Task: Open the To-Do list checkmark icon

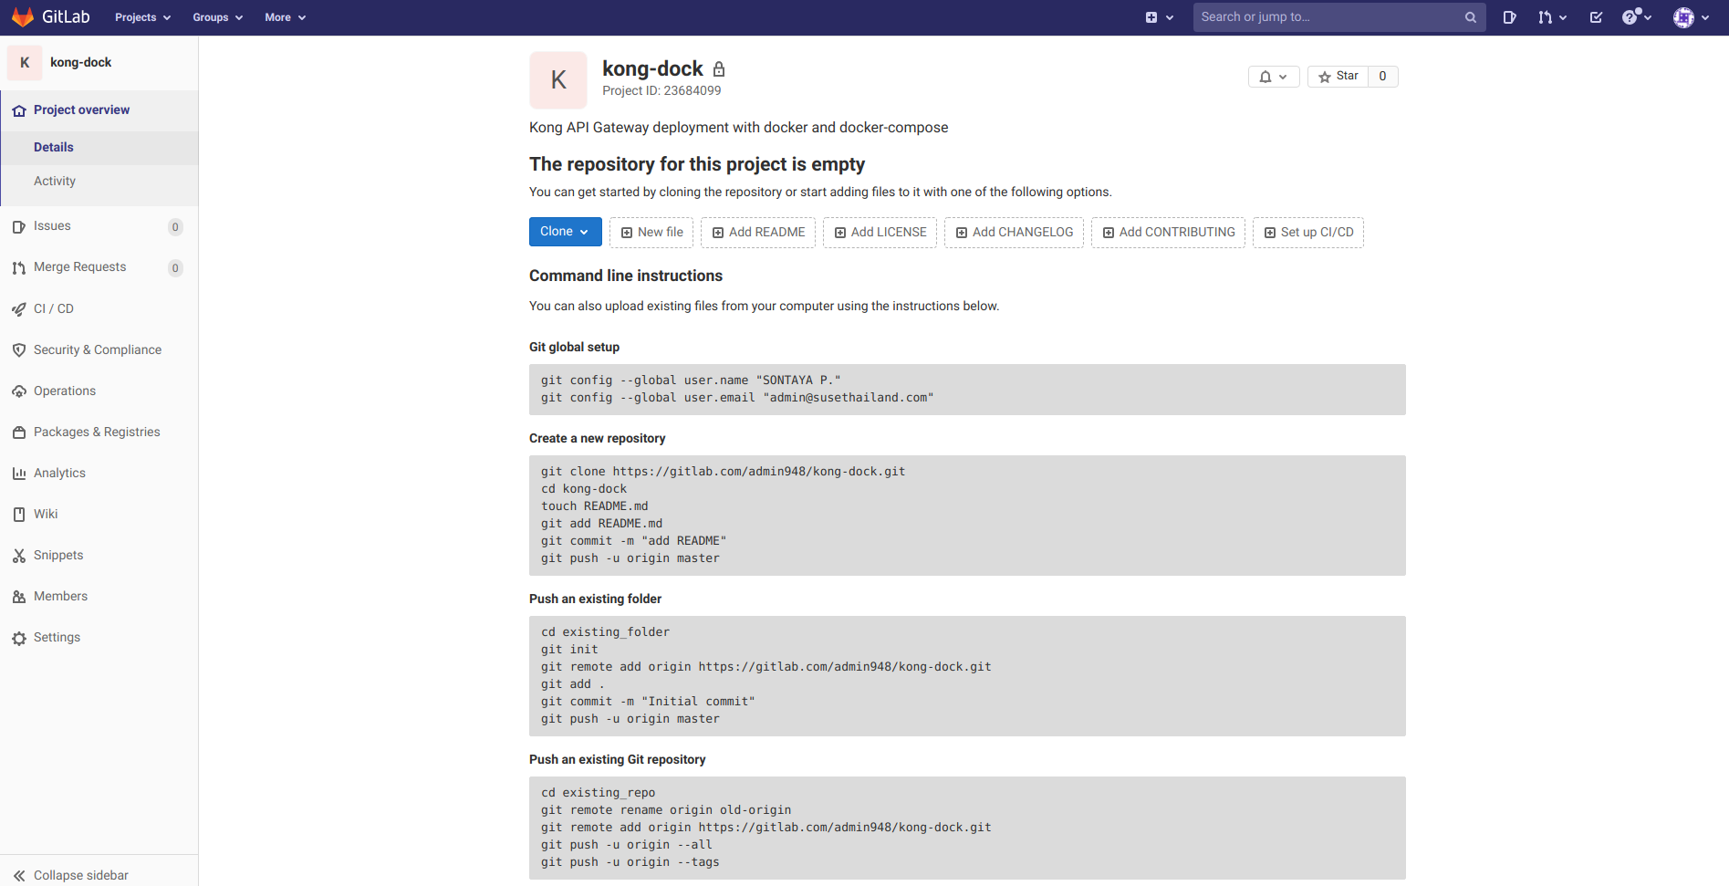Action: click(1595, 16)
